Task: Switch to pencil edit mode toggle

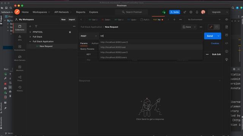Action: pyautogui.click(x=211, y=27)
